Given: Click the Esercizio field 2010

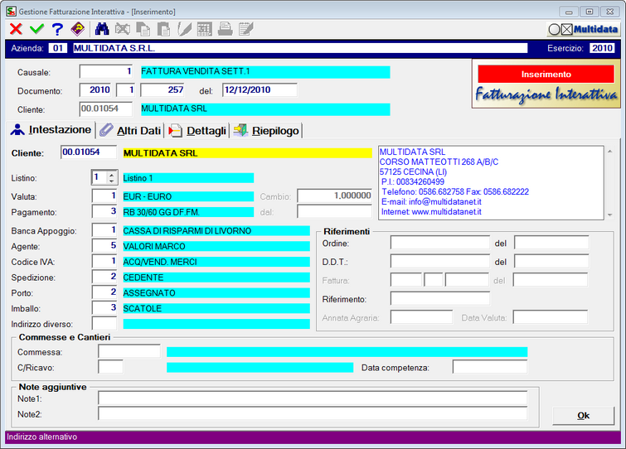Looking at the screenshot, I should click(x=602, y=48).
